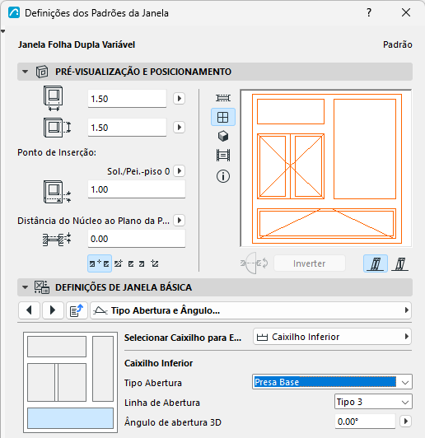Image resolution: width=425 pixels, height=438 pixels.
Task: Click the 3D opening angle field 0.00°
Action: (x=365, y=422)
